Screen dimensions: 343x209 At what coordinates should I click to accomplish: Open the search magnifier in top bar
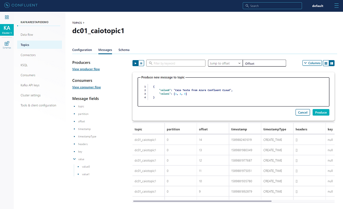(x=248, y=5)
